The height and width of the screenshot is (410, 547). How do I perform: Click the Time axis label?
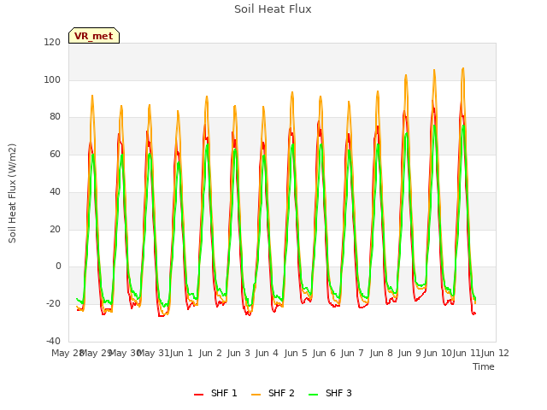484,366
